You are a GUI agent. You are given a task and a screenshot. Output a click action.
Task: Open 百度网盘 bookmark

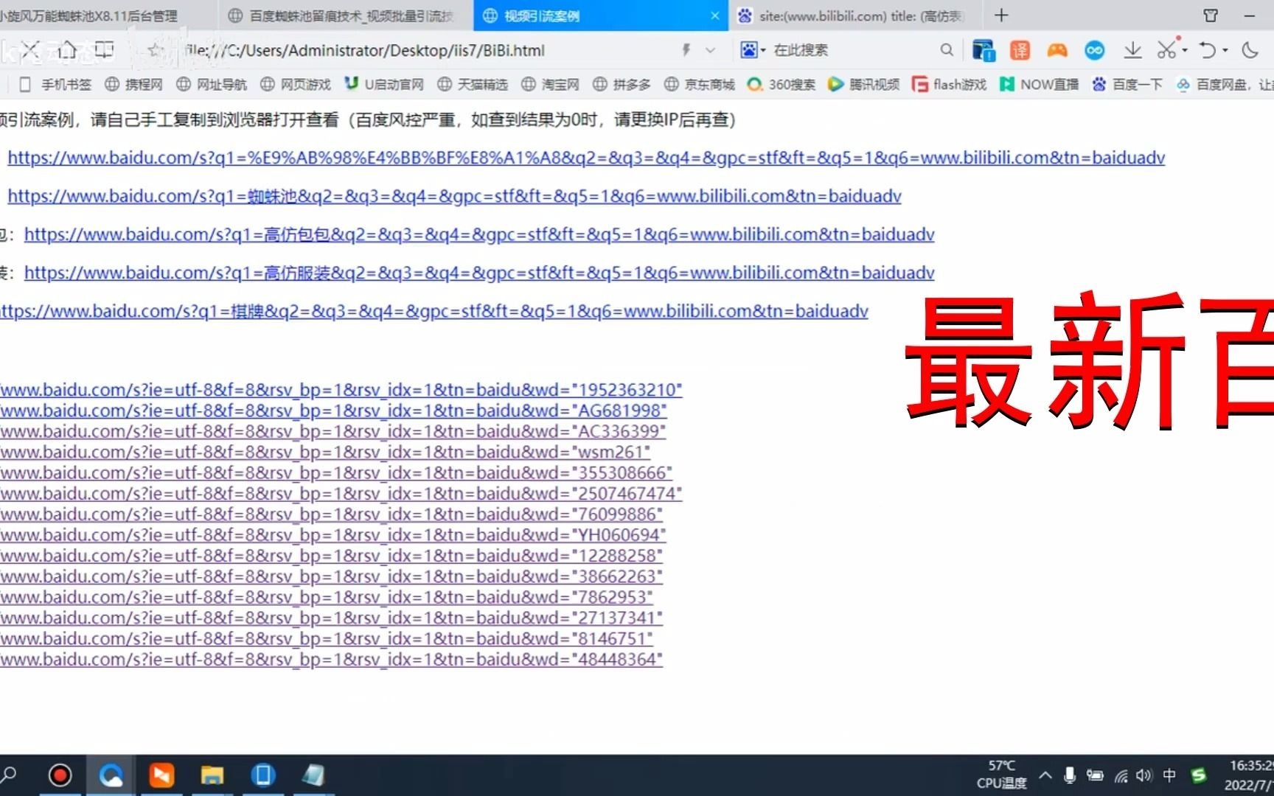point(1225,85)
